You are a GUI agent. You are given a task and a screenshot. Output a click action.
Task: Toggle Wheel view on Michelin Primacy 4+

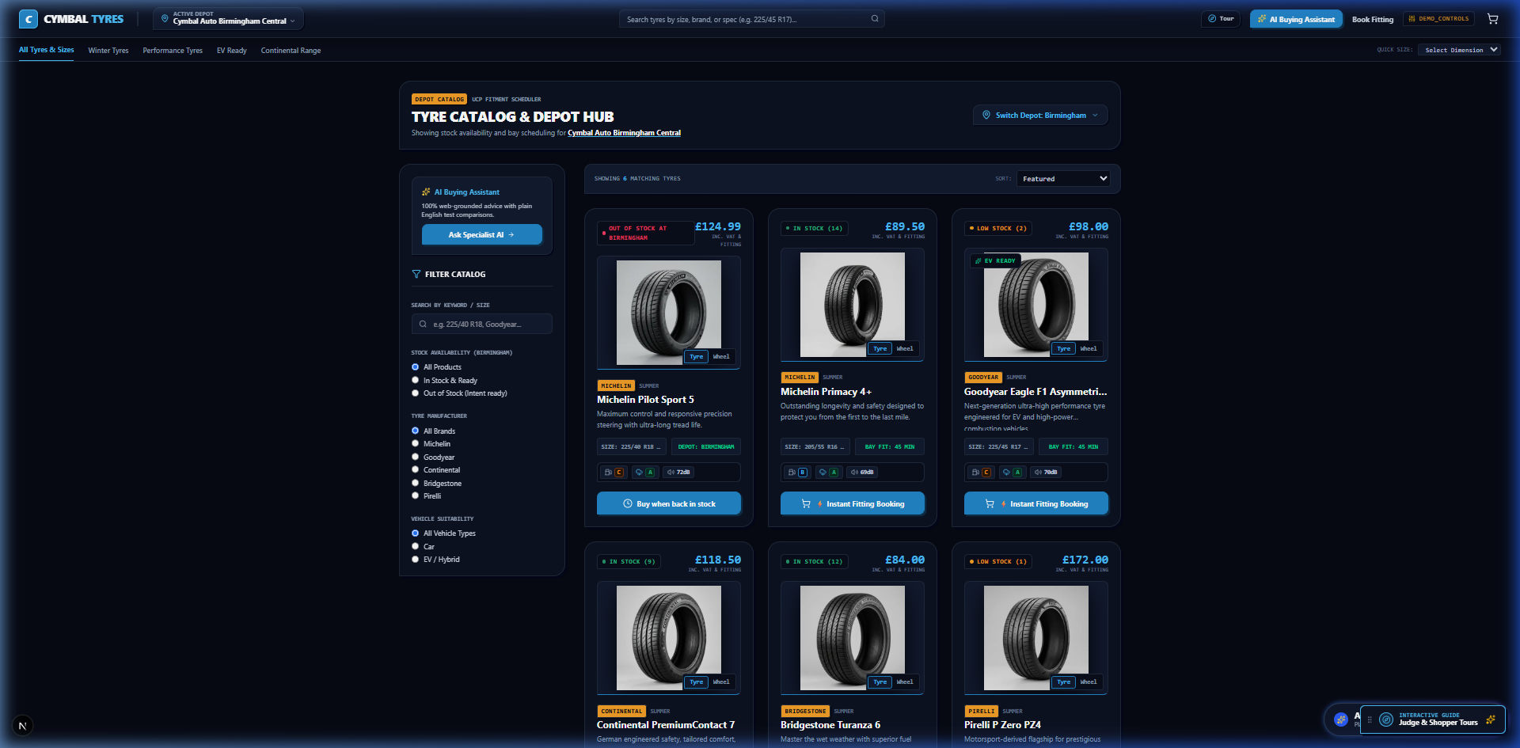click(905, 349)
